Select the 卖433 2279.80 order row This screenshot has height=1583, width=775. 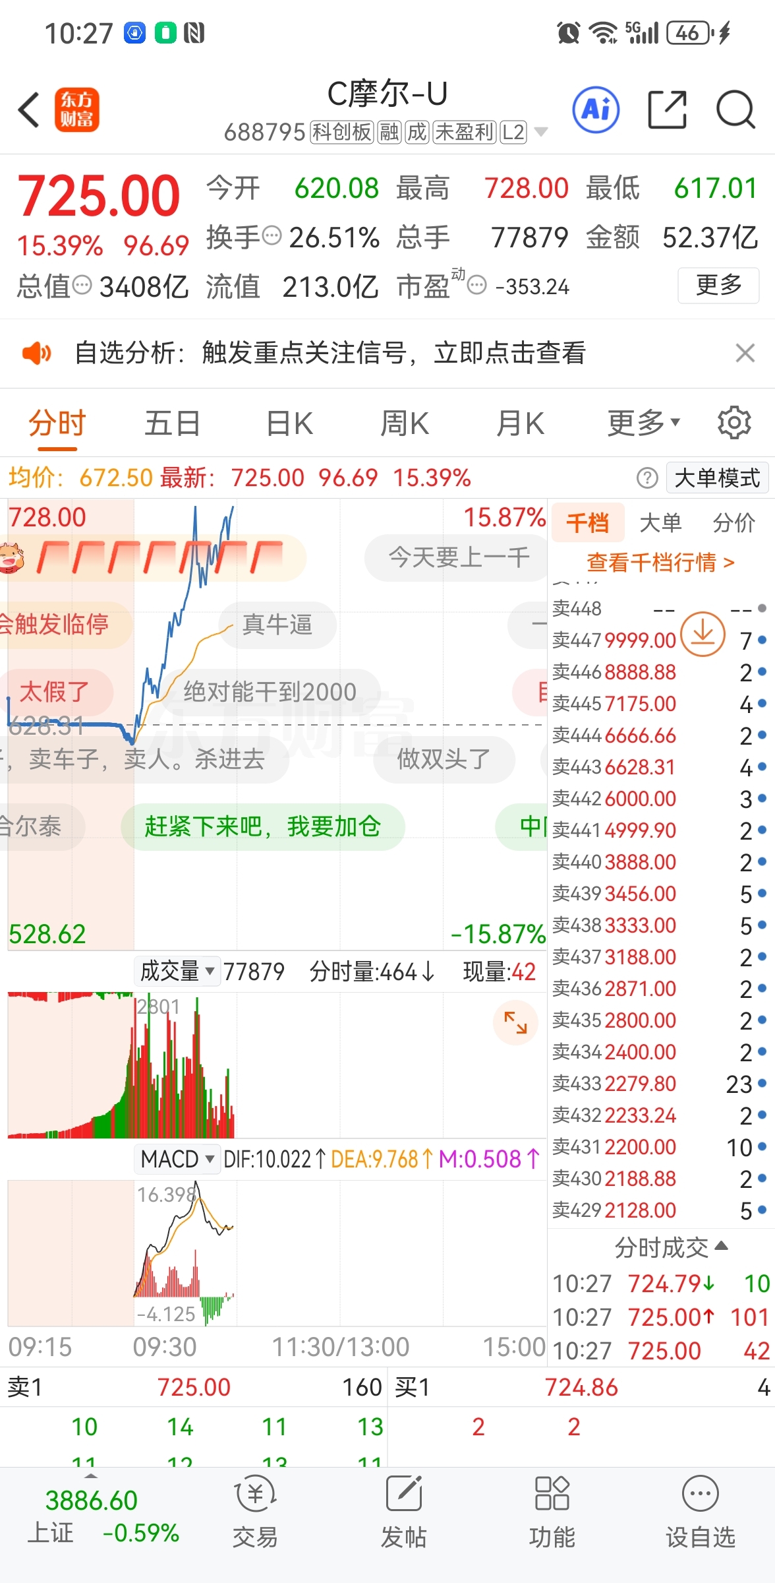click(660, 1084)
